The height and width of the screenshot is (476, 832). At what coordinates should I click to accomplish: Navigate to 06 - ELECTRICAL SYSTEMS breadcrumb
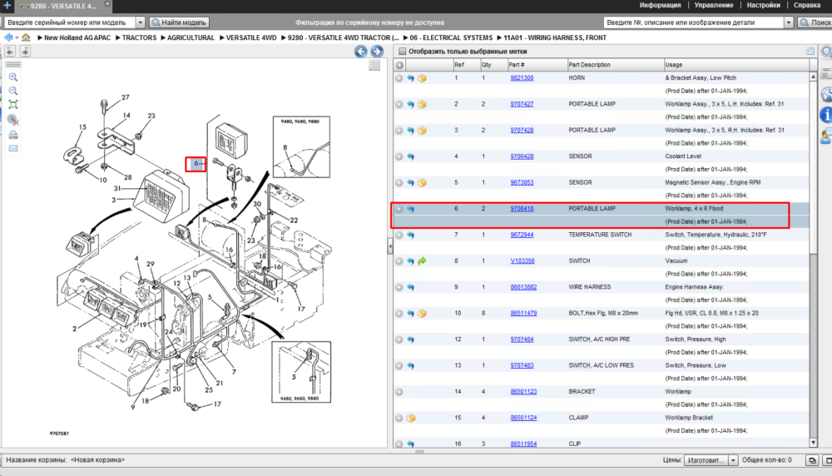click(451, 37)
